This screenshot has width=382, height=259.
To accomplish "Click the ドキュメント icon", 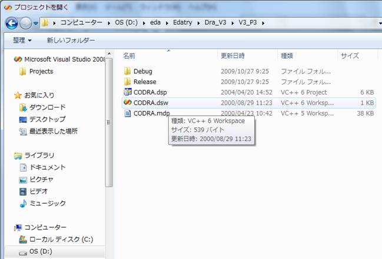I will [23, 167].
